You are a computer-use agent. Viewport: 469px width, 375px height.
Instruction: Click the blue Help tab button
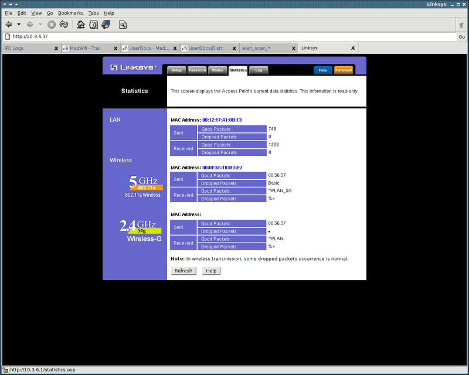coord(323,70)
